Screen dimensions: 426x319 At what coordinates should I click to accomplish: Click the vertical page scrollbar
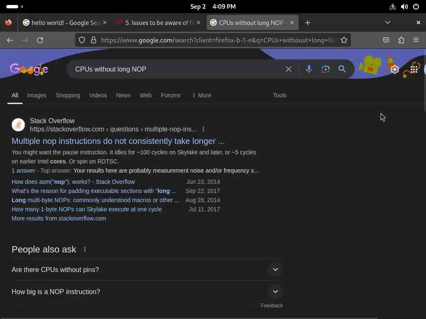pyautogui.click(x=425, y=82)
